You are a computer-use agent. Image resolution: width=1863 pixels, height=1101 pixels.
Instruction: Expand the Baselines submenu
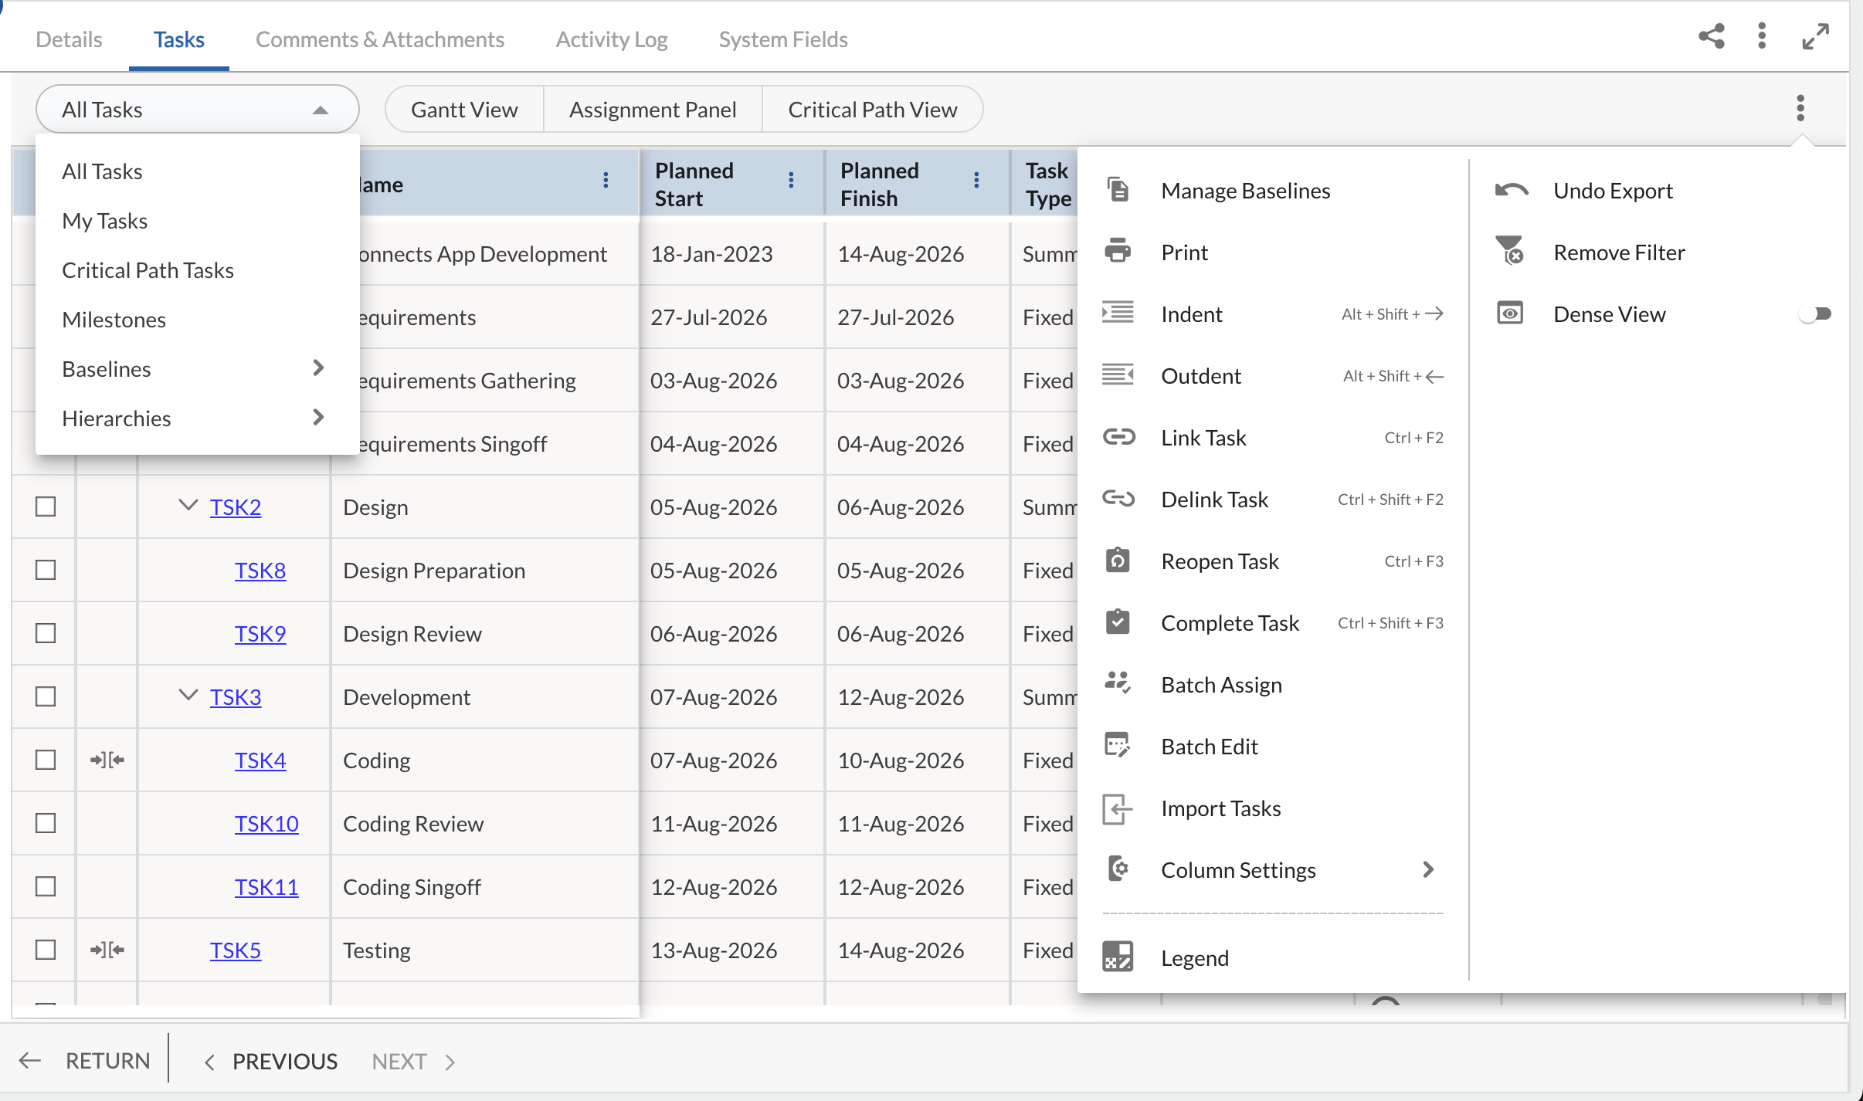pos(318,368)
